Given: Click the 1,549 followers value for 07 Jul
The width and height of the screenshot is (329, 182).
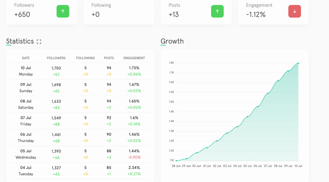Looking at the screenshot, I should point(56,118).
